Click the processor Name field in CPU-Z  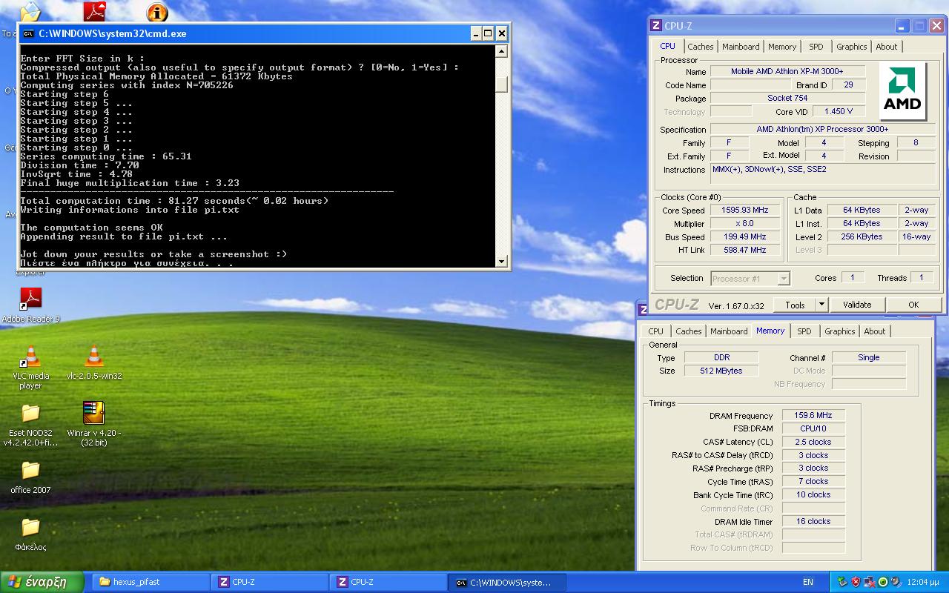[x=787, y=71]
